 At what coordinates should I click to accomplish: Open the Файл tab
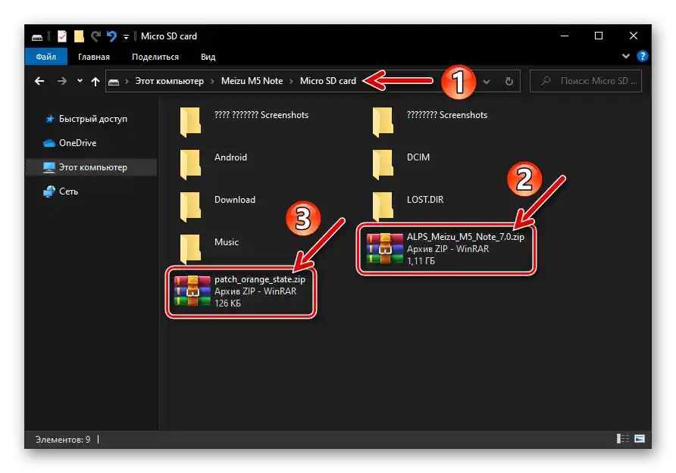click(x=46, y=57)
